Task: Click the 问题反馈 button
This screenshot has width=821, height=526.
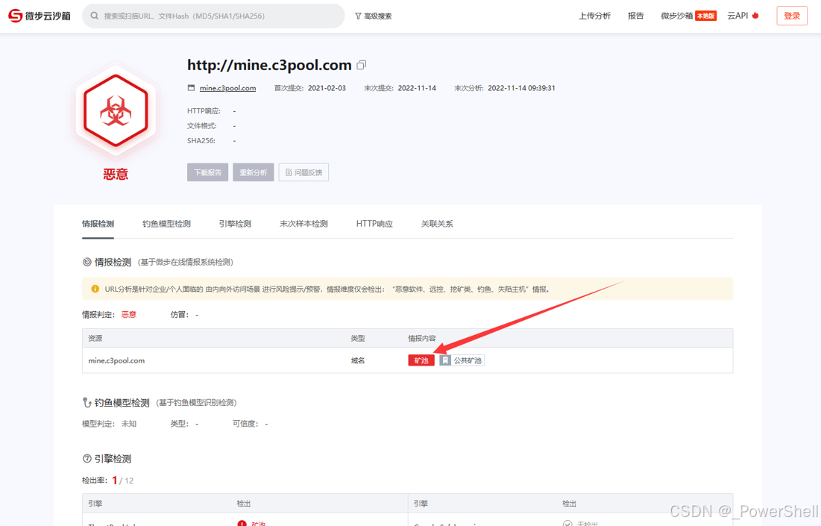Action: pyautogui.click(x=303, y=172)
